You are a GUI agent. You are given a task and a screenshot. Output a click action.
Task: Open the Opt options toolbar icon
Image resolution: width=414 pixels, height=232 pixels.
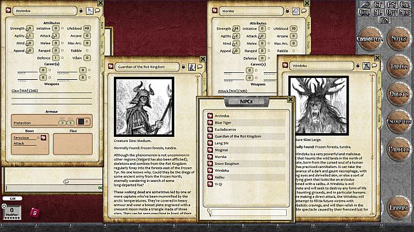[392, 12]
